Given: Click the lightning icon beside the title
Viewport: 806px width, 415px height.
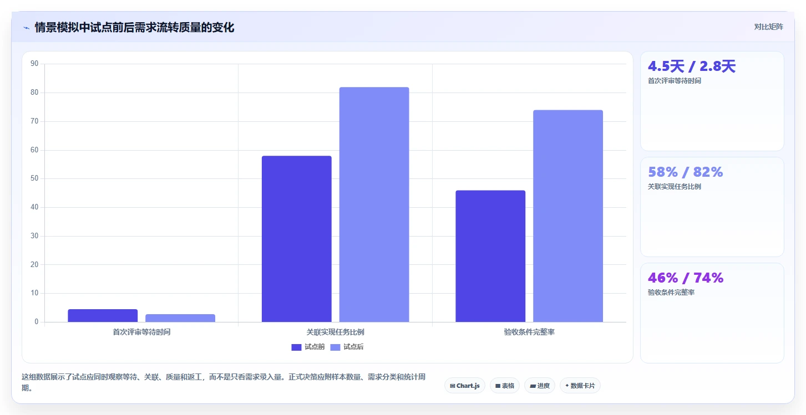Looking at the screenshot, I should coord(27,28).
